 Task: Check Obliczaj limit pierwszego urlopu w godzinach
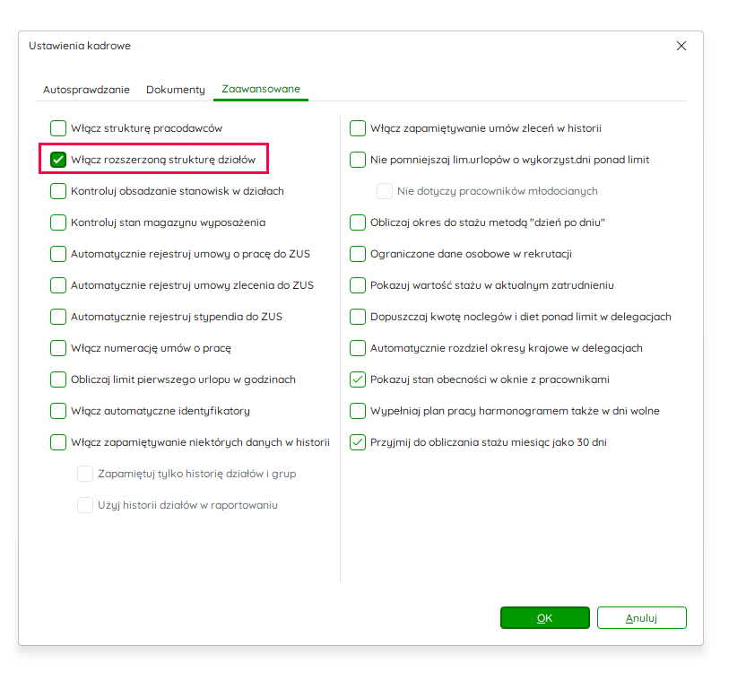point(58,380)
